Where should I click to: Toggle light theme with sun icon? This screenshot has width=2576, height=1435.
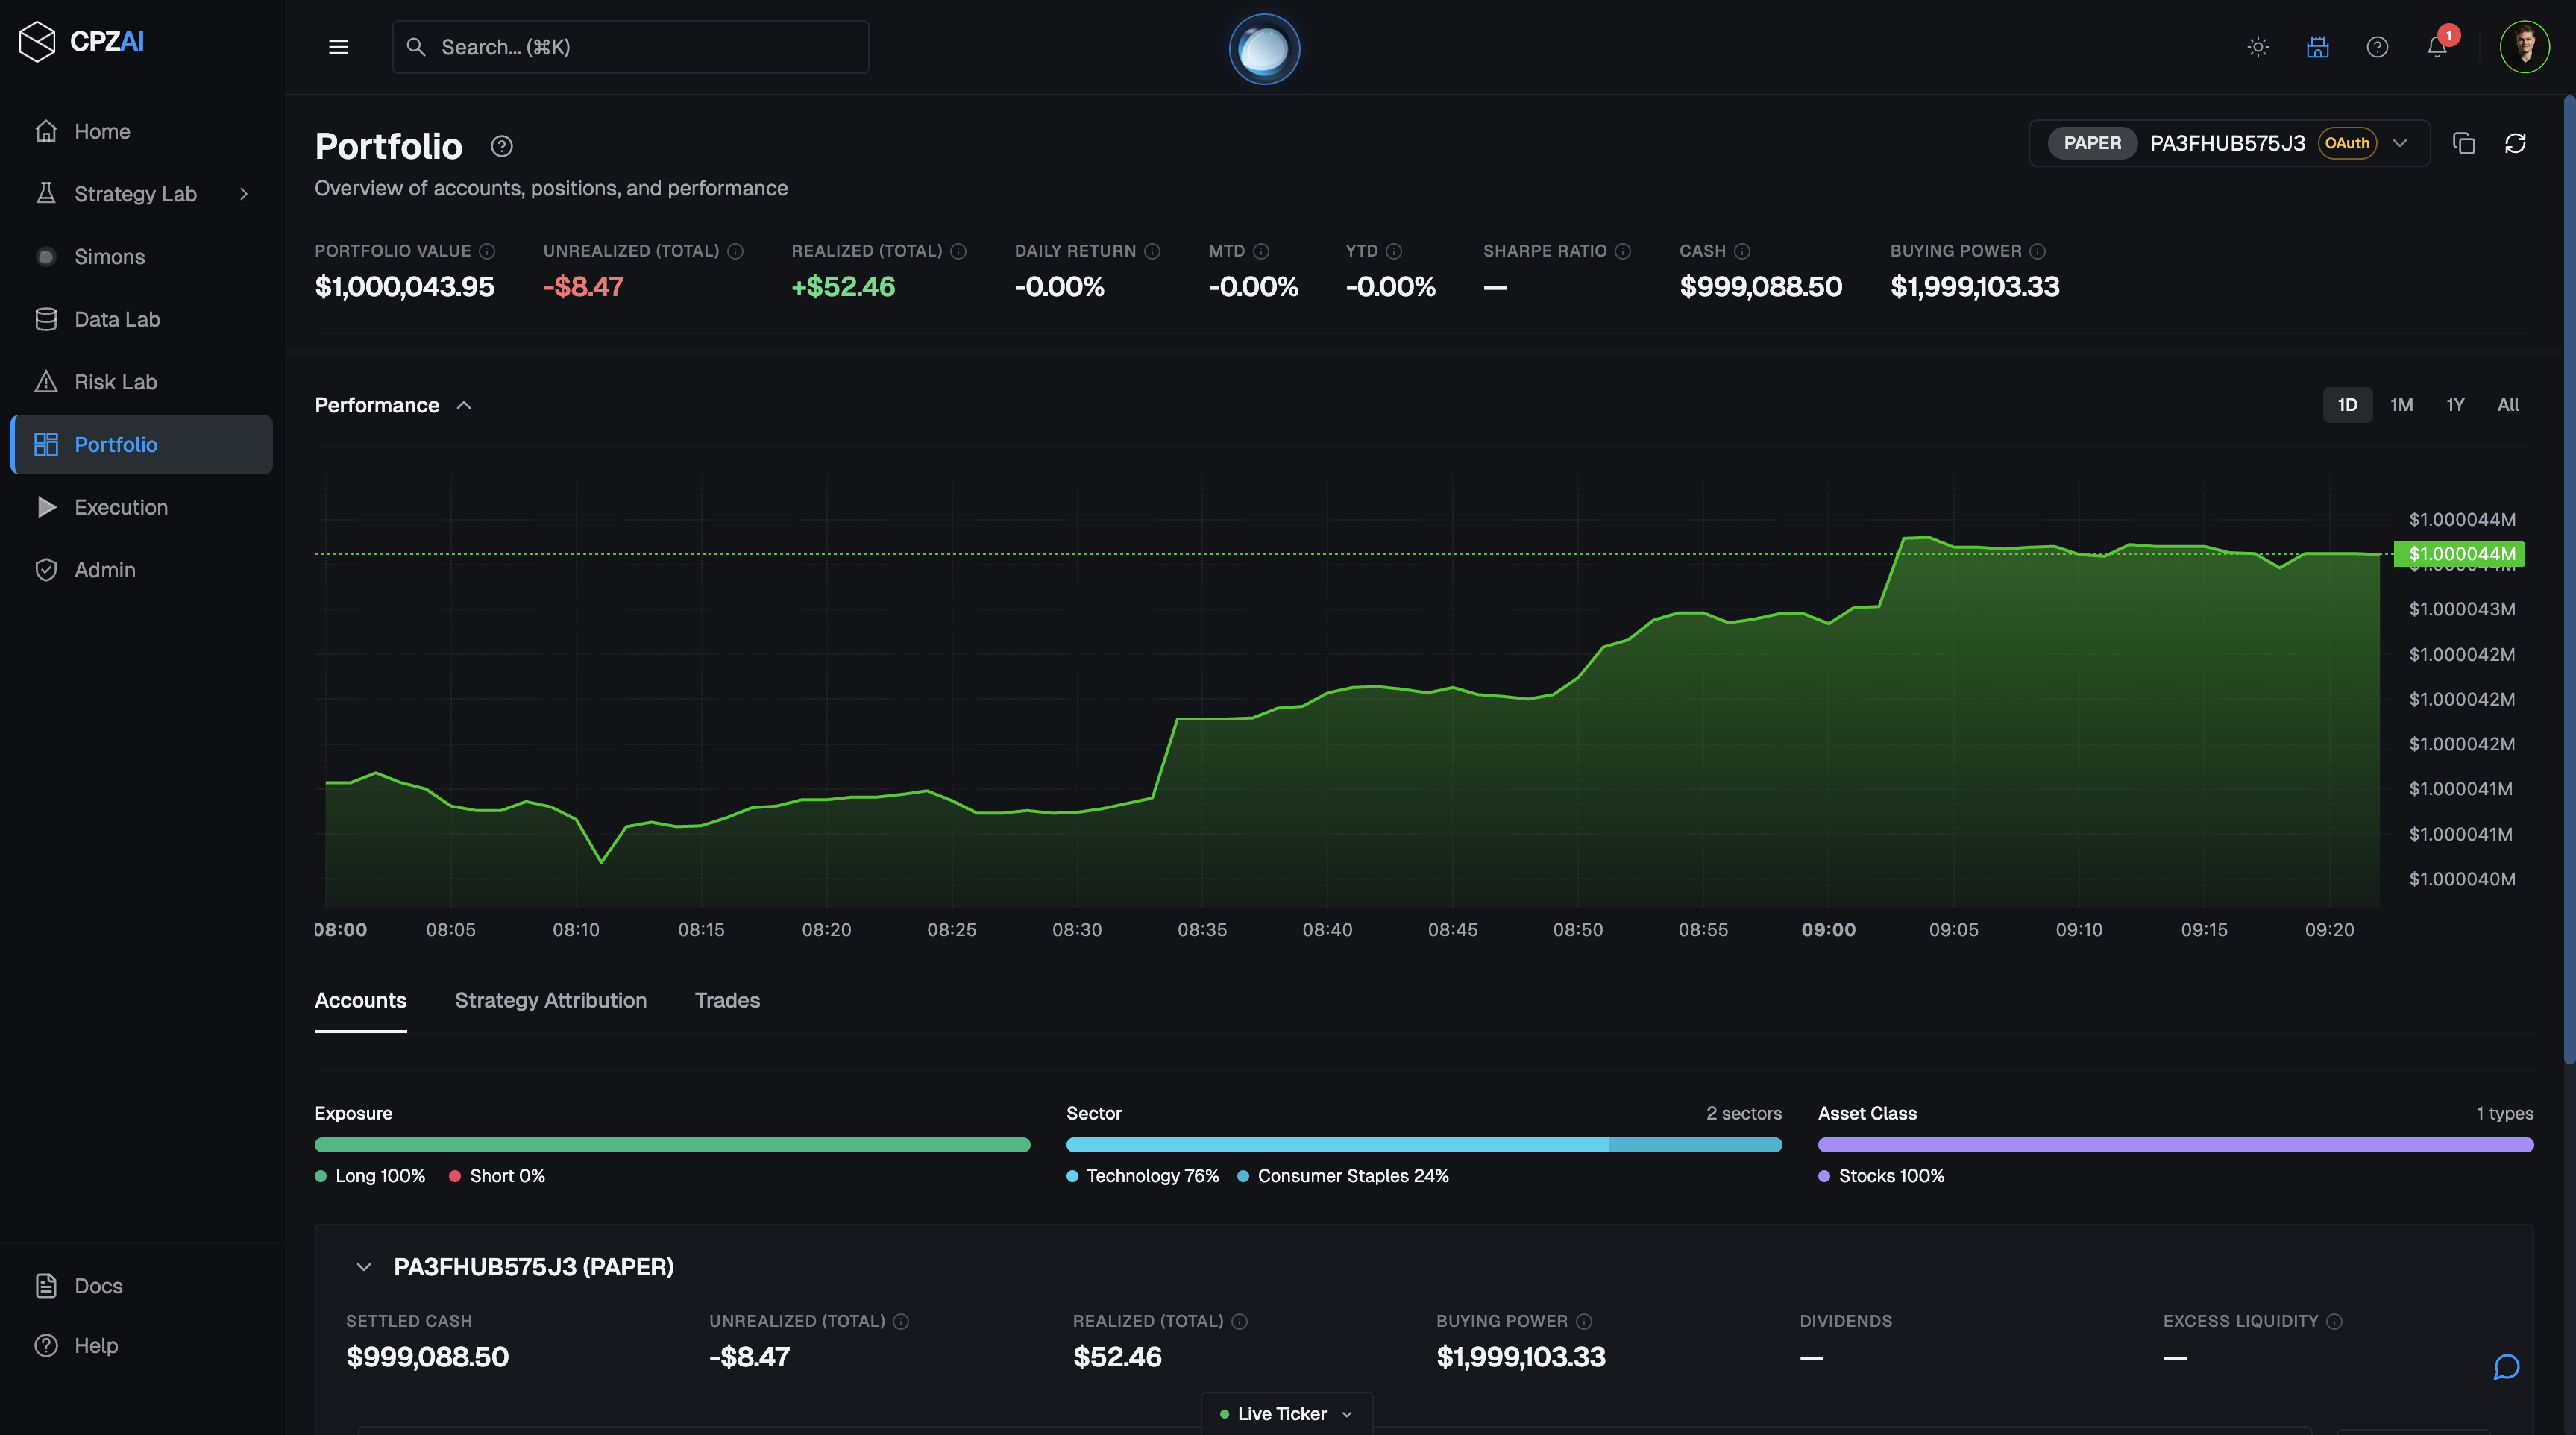tap(2258, 47)
